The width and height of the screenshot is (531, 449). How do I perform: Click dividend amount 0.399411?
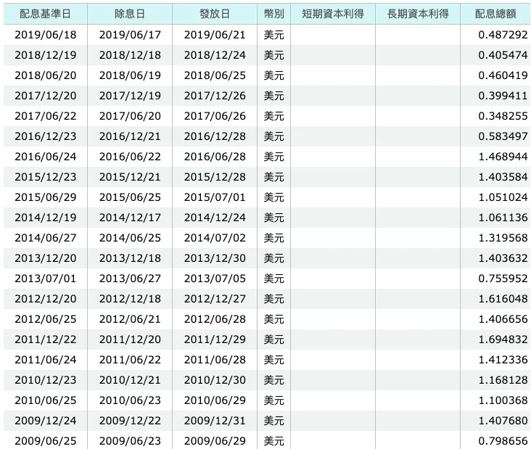[503, 96]
